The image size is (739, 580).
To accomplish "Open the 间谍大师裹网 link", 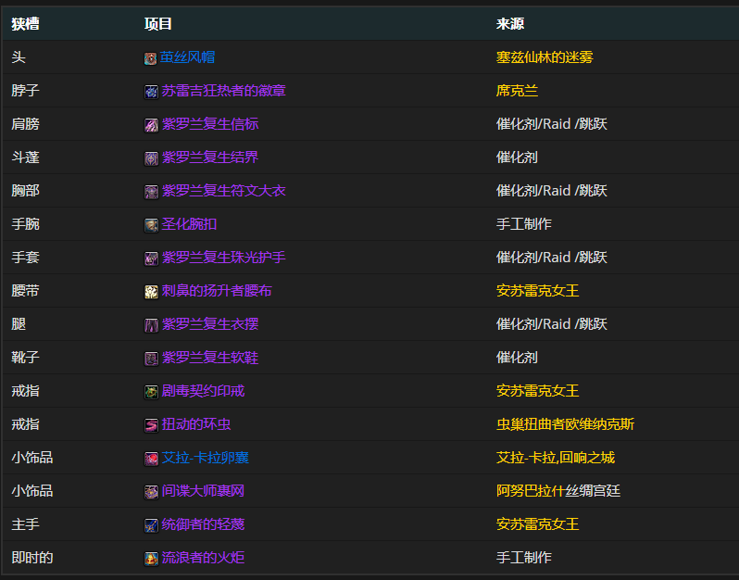I will coord(203,491).
